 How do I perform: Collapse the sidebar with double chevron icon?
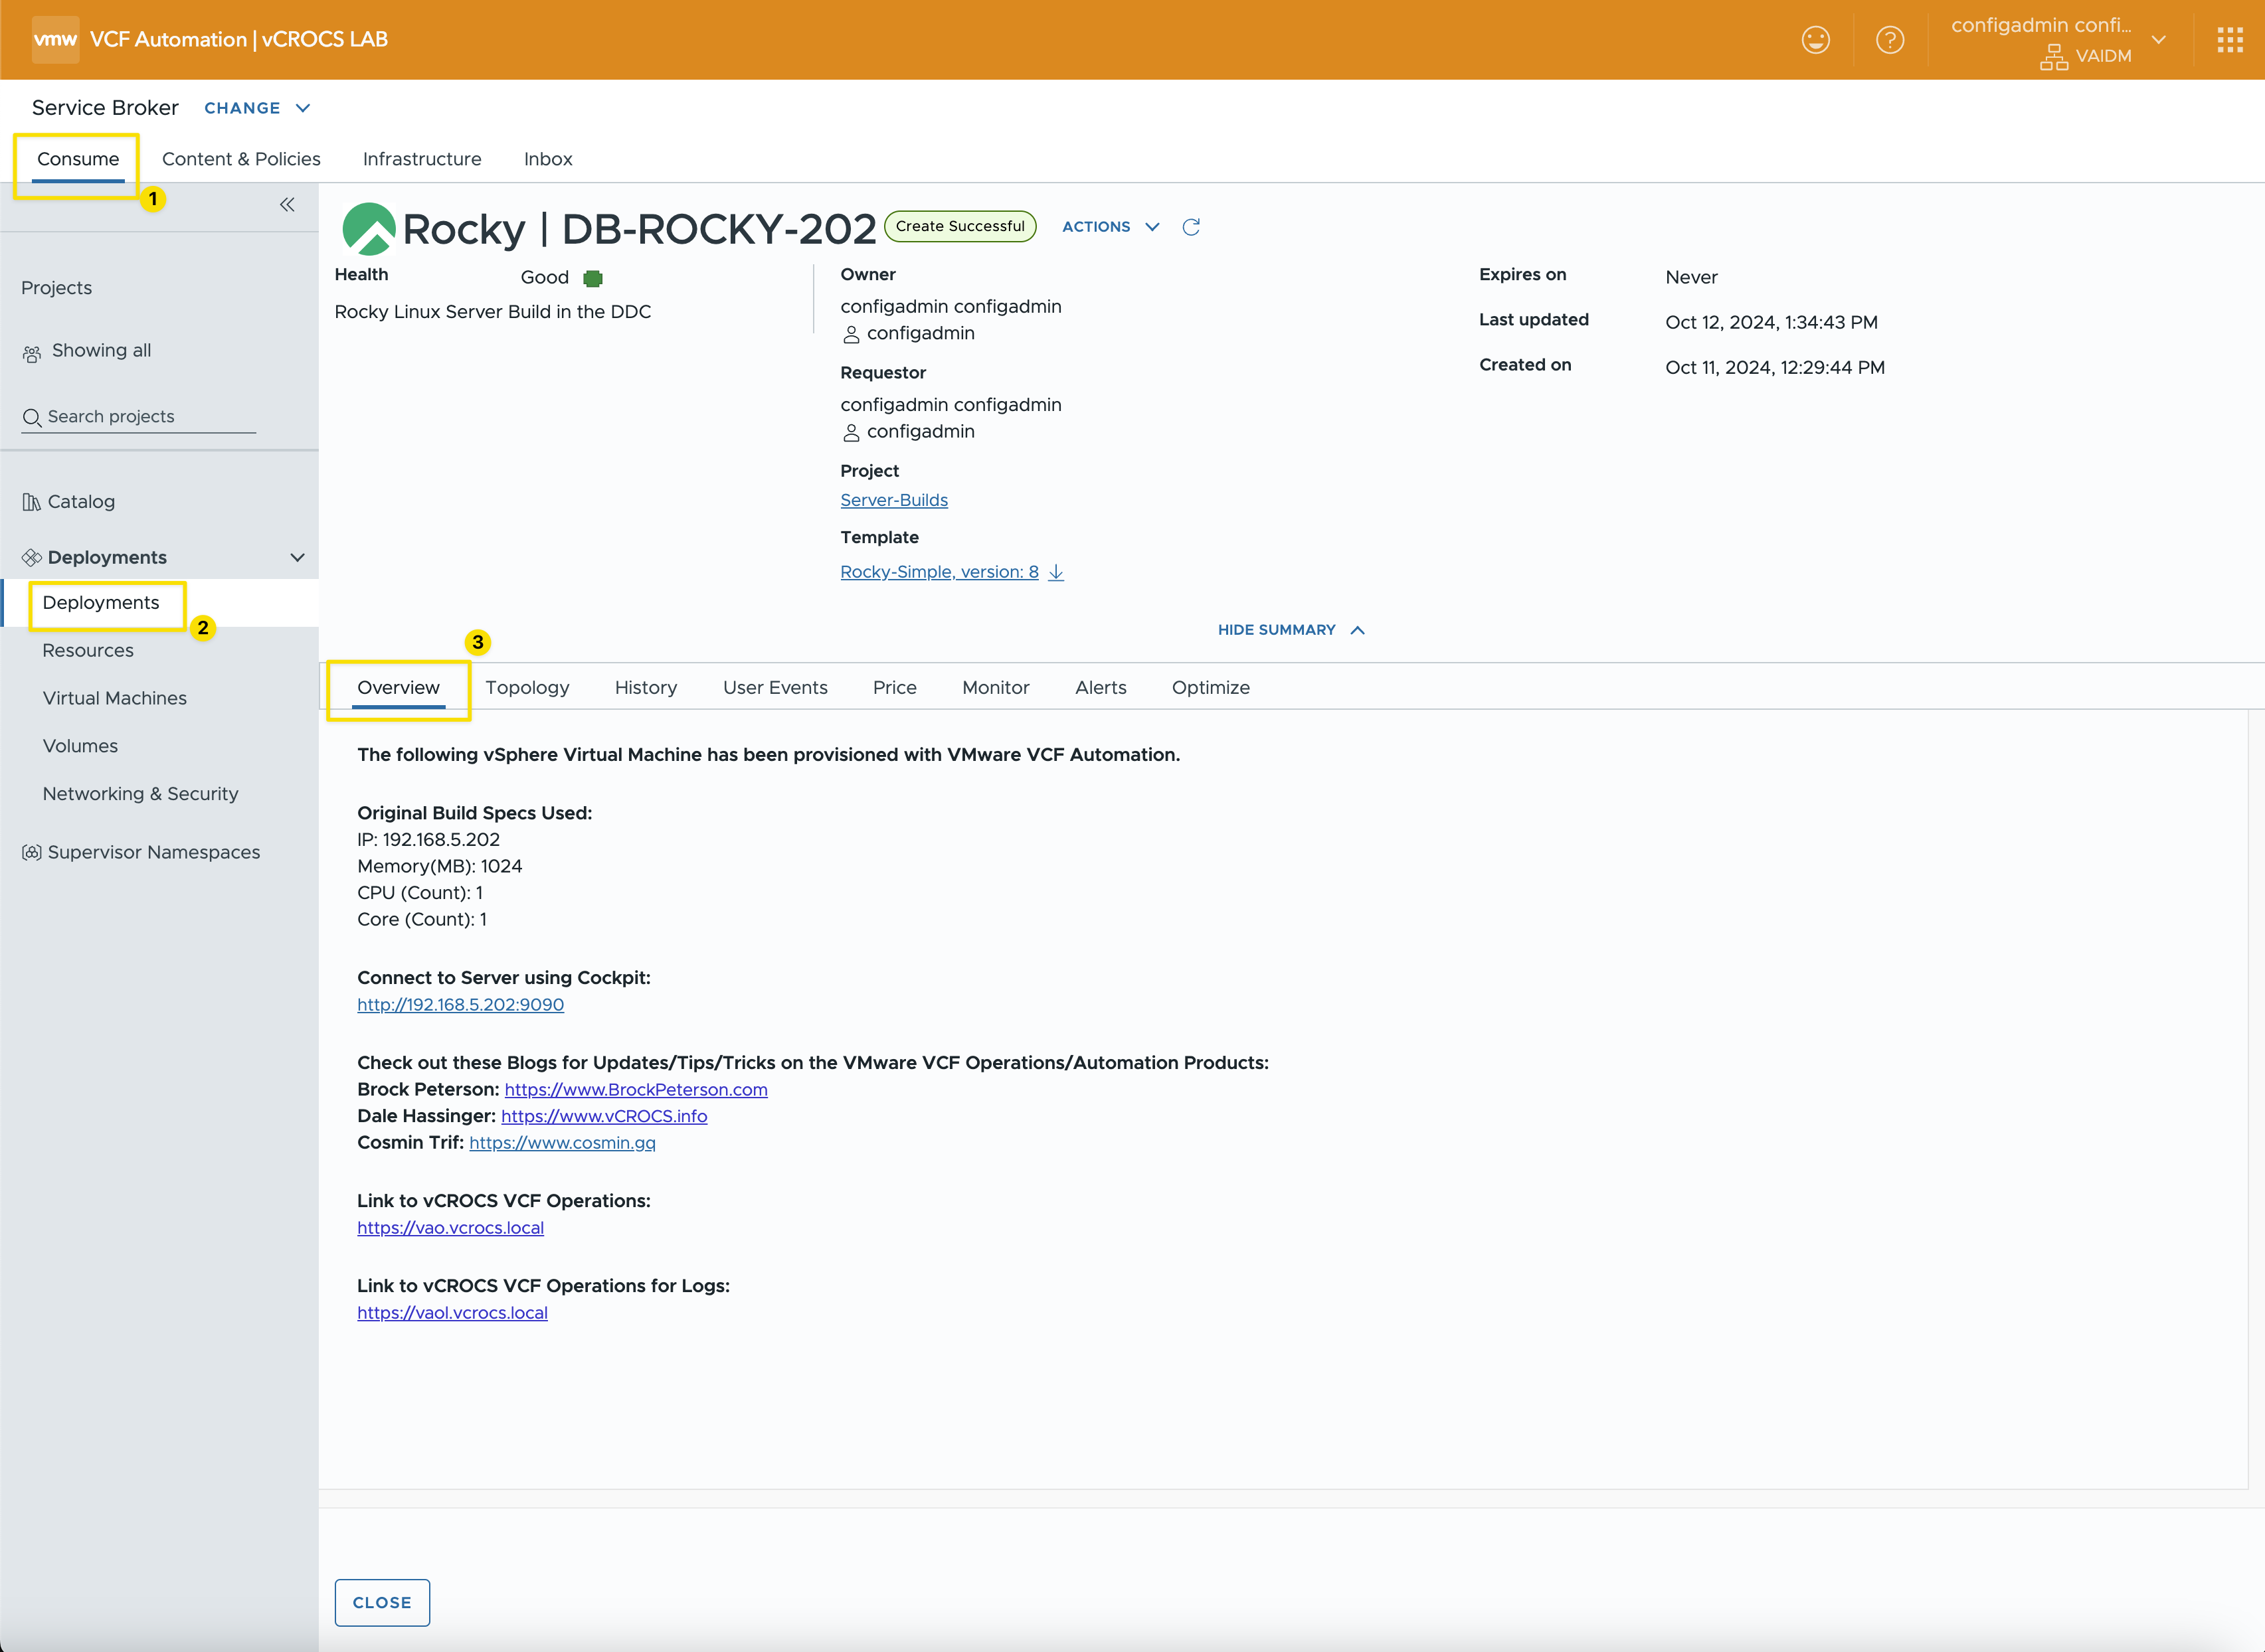point(287,205)
